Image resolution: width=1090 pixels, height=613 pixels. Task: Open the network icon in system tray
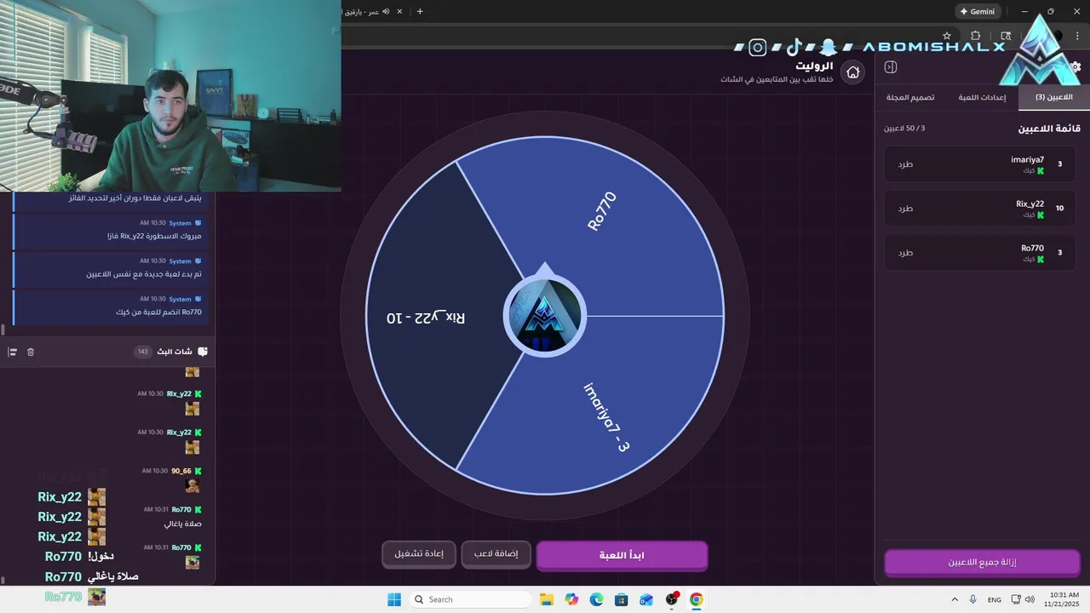(x=1016, y=599)
